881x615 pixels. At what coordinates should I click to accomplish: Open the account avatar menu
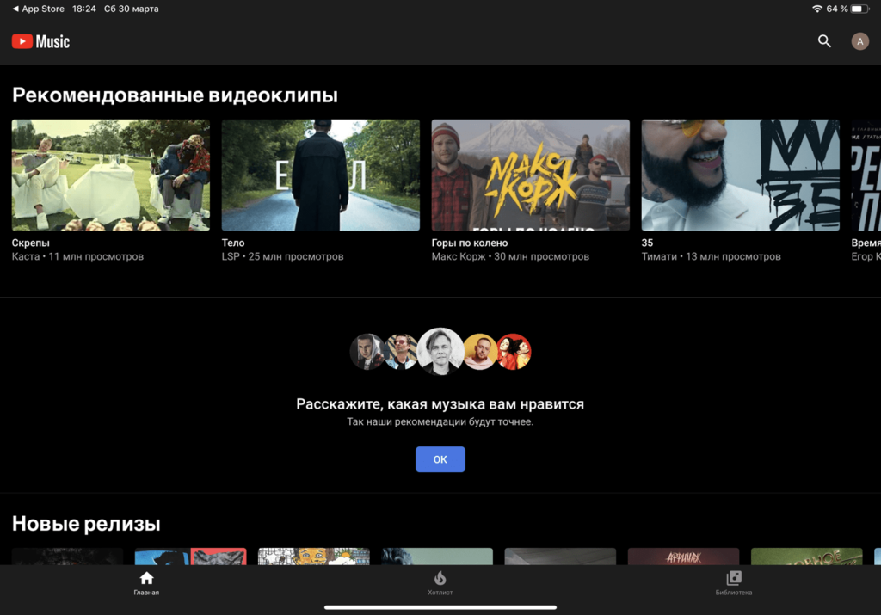(859, 41)
